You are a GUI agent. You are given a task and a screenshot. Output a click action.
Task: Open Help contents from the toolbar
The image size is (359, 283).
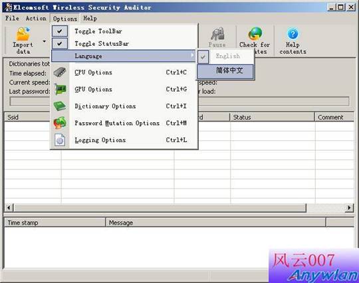pyautogui.click(x=293, y=41)
